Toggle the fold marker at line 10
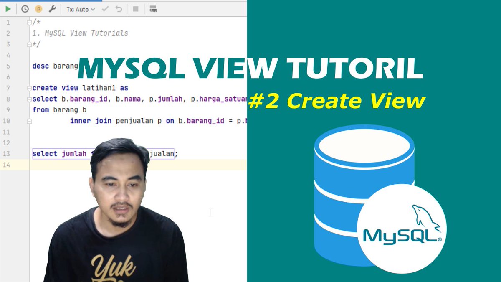The image size is (501, 282). 29,121
